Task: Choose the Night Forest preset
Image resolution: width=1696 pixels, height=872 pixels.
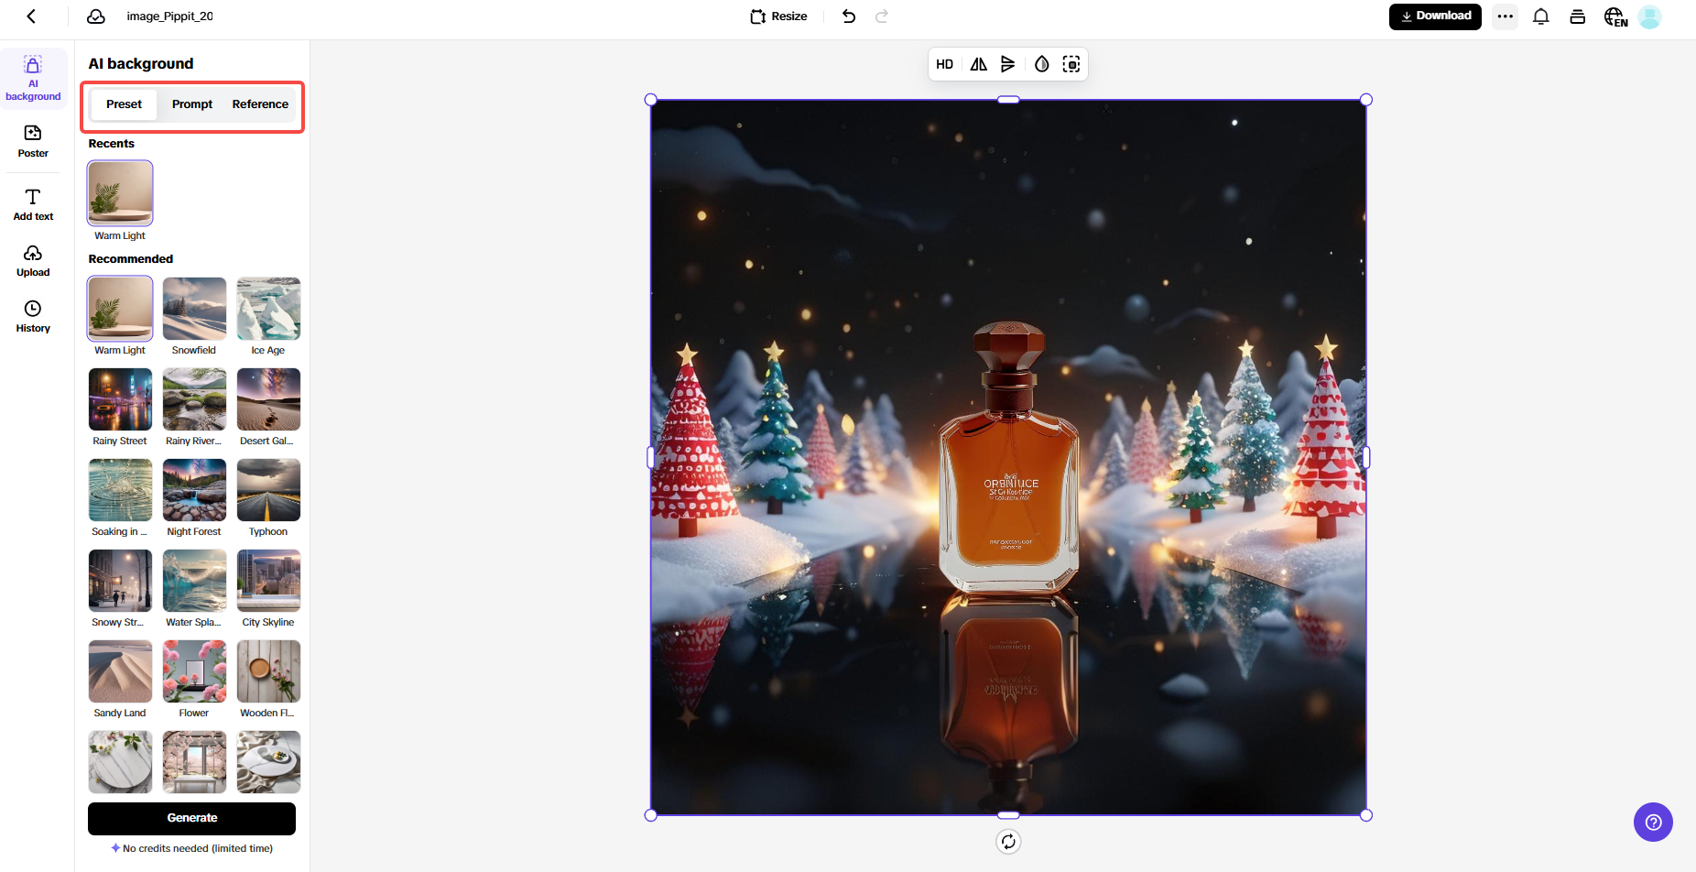Action: 193,489
